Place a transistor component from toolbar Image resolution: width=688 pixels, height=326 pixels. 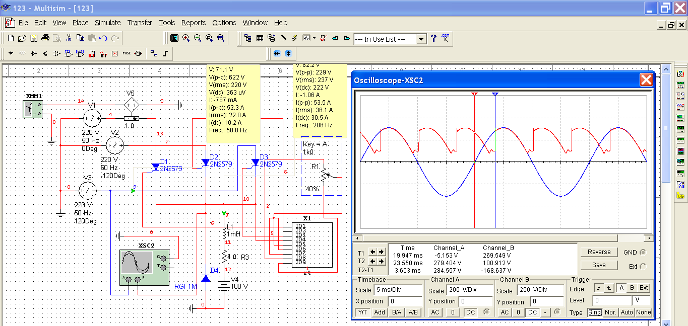(x=45, y=53)
